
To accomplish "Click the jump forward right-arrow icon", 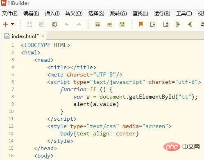I will pos(190,24).
